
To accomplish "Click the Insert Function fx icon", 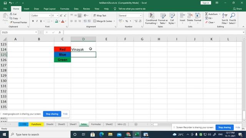I will coord(60,32).
